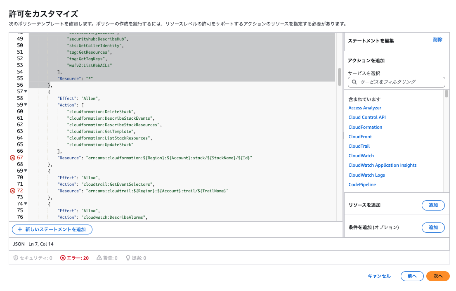This screenshot has width=456, height=291.
Task: Click the suggestions lightbulb icon
Action: point(128,258)
